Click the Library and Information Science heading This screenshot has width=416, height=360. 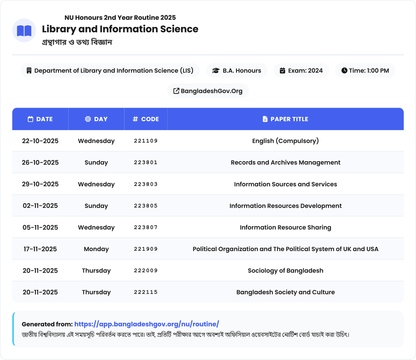120,29
